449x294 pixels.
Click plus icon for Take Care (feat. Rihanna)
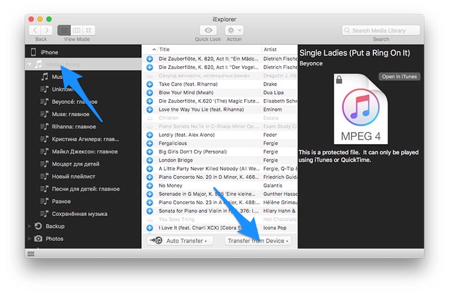pyautogui.click(x=149, y=84)
